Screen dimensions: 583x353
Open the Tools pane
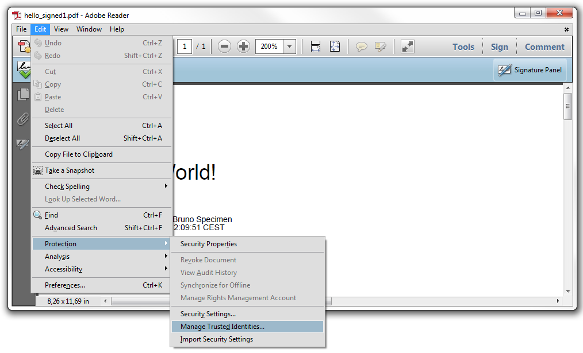coord(463,46)
